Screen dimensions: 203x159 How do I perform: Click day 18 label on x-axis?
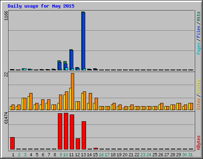(113, 155)
